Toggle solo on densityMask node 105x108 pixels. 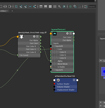click(x=34, y=36)
